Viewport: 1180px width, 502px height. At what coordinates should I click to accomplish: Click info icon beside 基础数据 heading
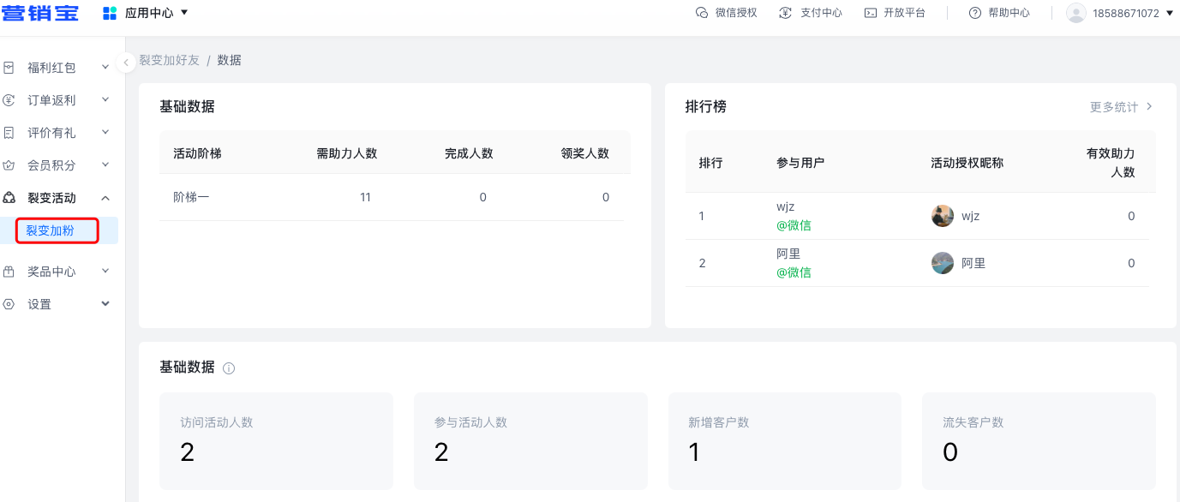(x=229, y=368)
